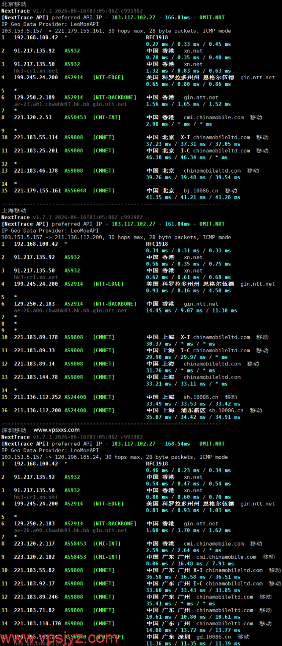This screenshot has height=646, width=282.
Task: Select hostname ae-23.a01.chwahk03.hk.bb.gin.ntt.net
Action: coord(70,104)
